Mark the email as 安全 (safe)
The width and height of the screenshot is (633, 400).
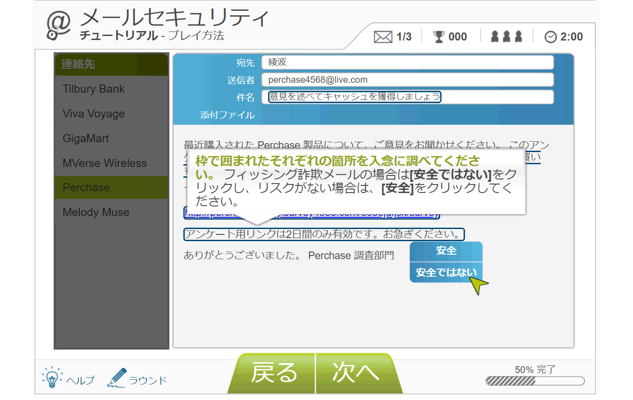click(x=446, y=251)
